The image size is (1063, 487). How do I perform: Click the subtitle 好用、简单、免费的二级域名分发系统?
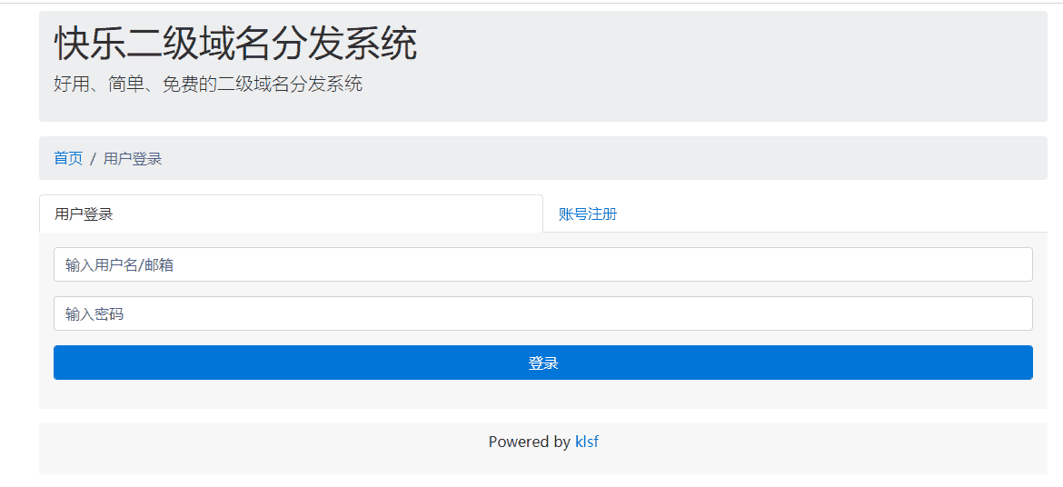coord(208,84)
